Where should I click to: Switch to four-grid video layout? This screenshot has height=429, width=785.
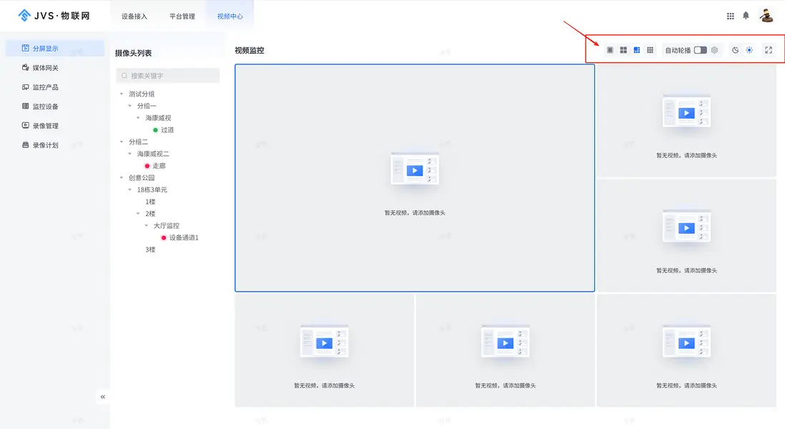click(623, 50)
